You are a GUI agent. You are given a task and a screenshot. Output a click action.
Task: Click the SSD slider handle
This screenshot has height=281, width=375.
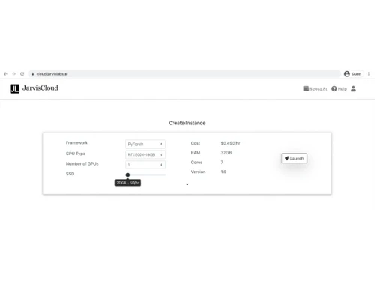tap(127, 175)
